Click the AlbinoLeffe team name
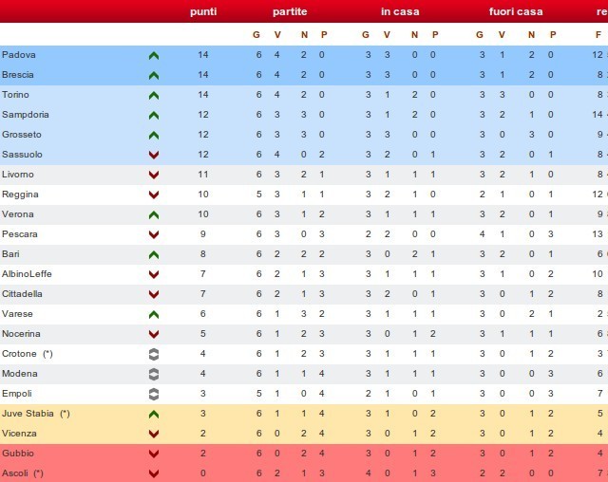Viewport: 608px width, 482px height. point(28,274)
